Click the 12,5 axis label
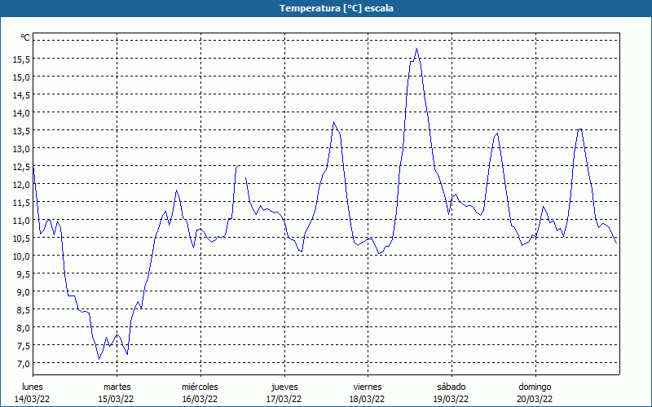This screenshot has width=652, height=407. (21, 167)
